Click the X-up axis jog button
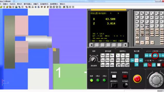The width and height of the screenshot is (164, 92). coord(137,56)
